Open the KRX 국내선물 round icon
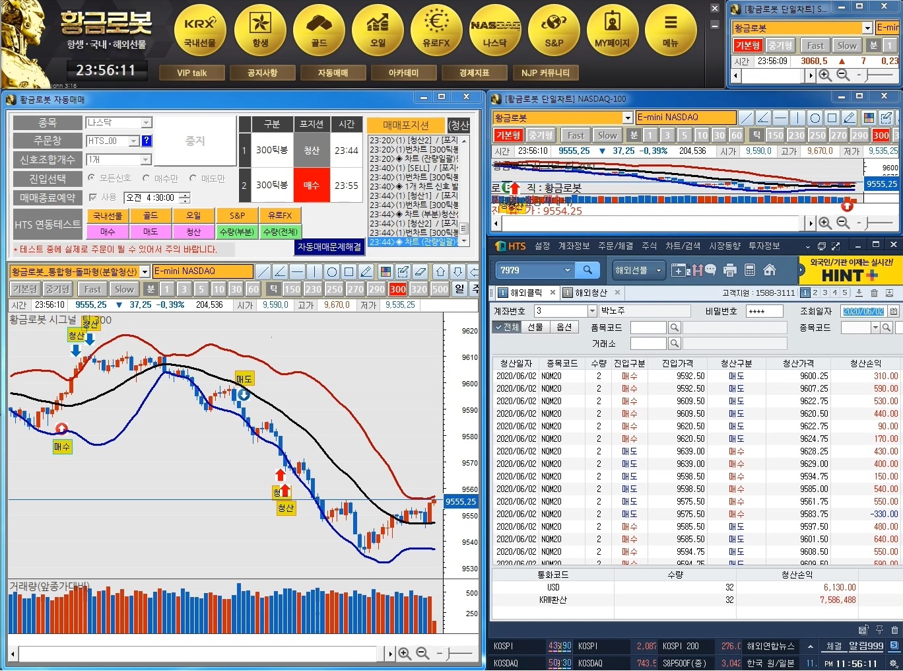The image size is (903, 671). click(x=200, y=30)
